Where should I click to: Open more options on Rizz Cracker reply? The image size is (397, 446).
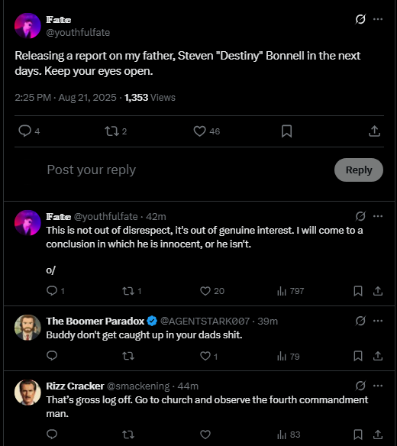click(x=378, y=386)
